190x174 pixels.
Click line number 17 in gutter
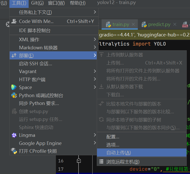tap(61, 169)
